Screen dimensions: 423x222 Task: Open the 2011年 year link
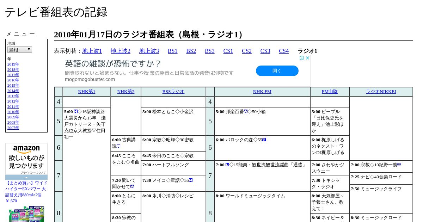pyautogui.click(x=13, y=106)
